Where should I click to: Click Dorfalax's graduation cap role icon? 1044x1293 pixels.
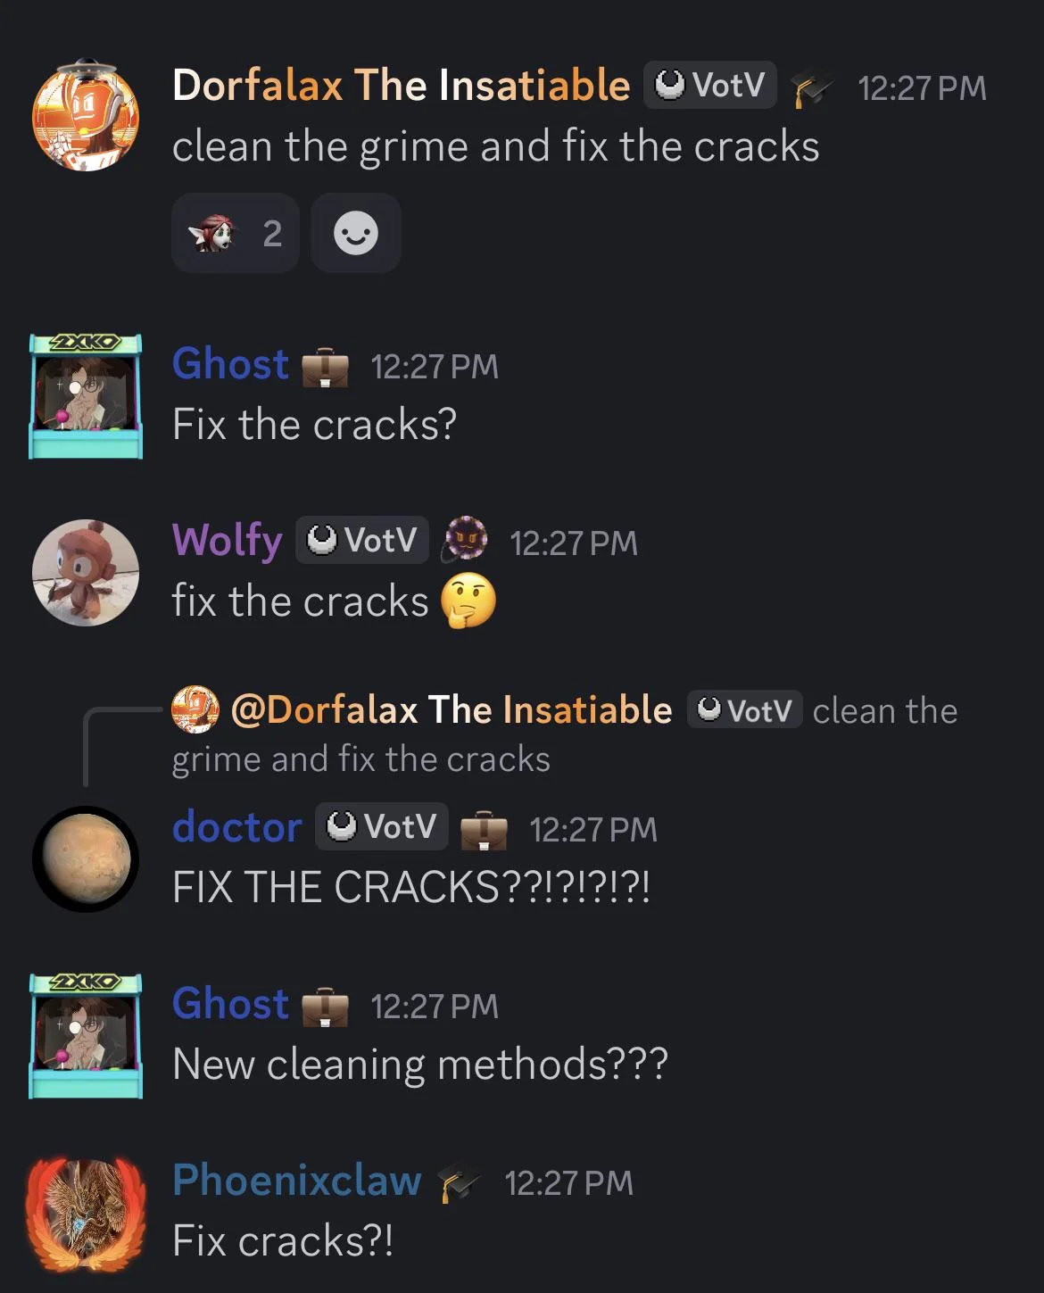(811, 87)
